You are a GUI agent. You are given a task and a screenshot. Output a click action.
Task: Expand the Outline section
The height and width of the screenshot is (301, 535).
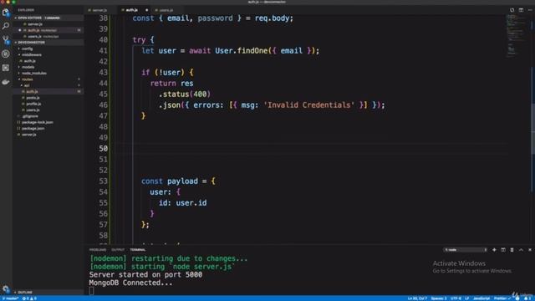[x=48, y=293]
